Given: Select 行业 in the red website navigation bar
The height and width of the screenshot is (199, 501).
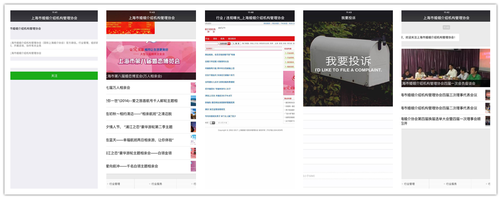Looking at the screenshot, I should tap(207, 39).
